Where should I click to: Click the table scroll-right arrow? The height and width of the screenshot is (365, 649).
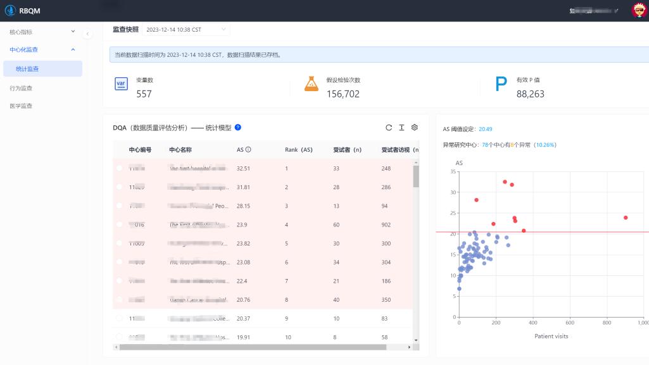click(x=410, y=347)
